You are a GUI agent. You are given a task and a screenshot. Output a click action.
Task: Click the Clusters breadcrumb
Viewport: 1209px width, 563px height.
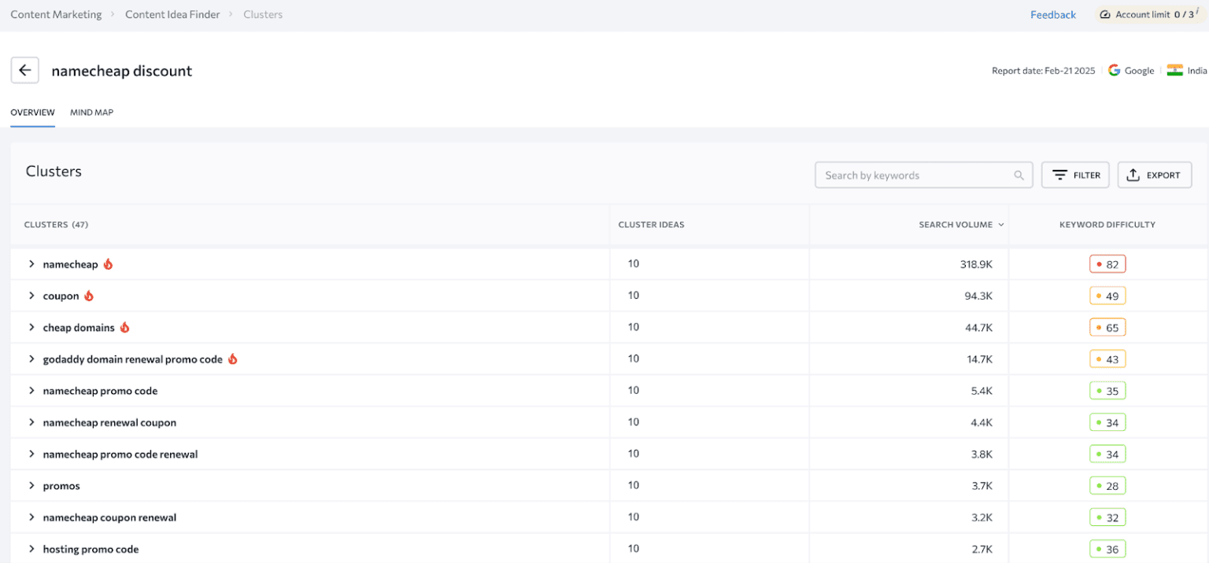263,14
